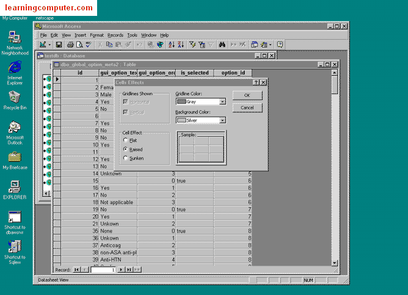Image resolution: width=408 pixels, height=295 pixels.
Task: Open the Gridline Color dropdown
Action: click(222, 102)
